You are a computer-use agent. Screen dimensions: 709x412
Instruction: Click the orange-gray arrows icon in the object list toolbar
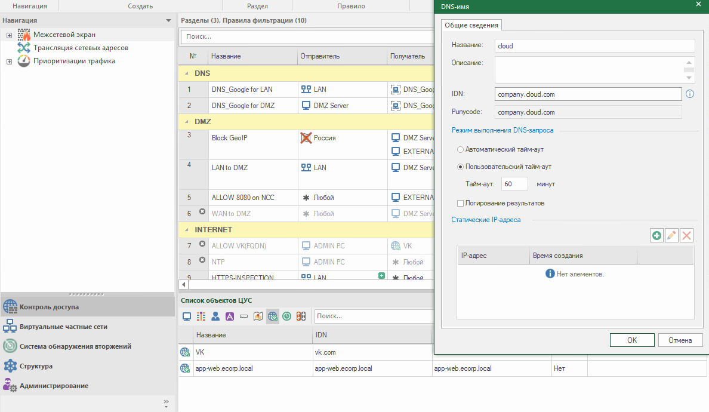click(x=301, y=316)
